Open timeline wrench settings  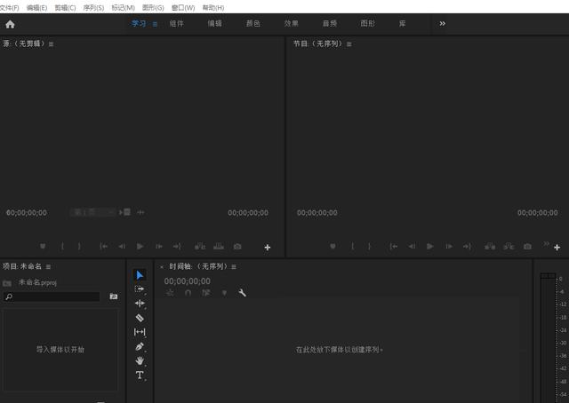click(x=242, y=292)
